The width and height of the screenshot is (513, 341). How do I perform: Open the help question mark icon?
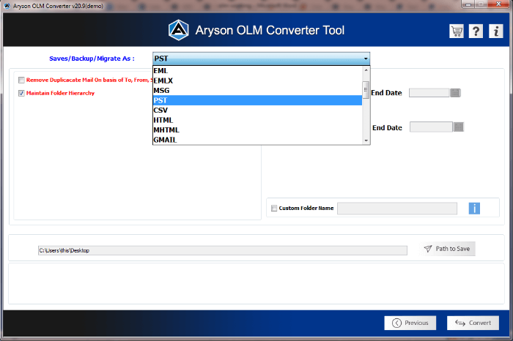tap(476, 31)
